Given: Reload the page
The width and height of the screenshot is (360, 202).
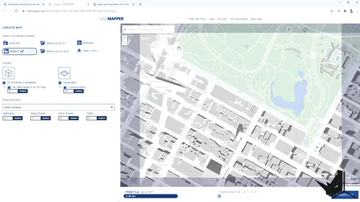Looking at the screenshot, I should click(x=16, y=11).
